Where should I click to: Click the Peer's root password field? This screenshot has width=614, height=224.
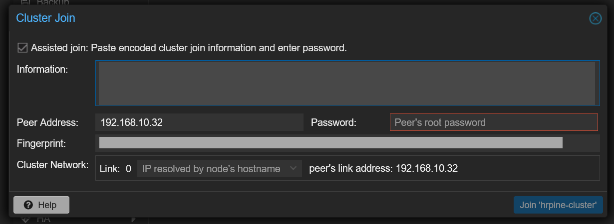pos(494,122)
